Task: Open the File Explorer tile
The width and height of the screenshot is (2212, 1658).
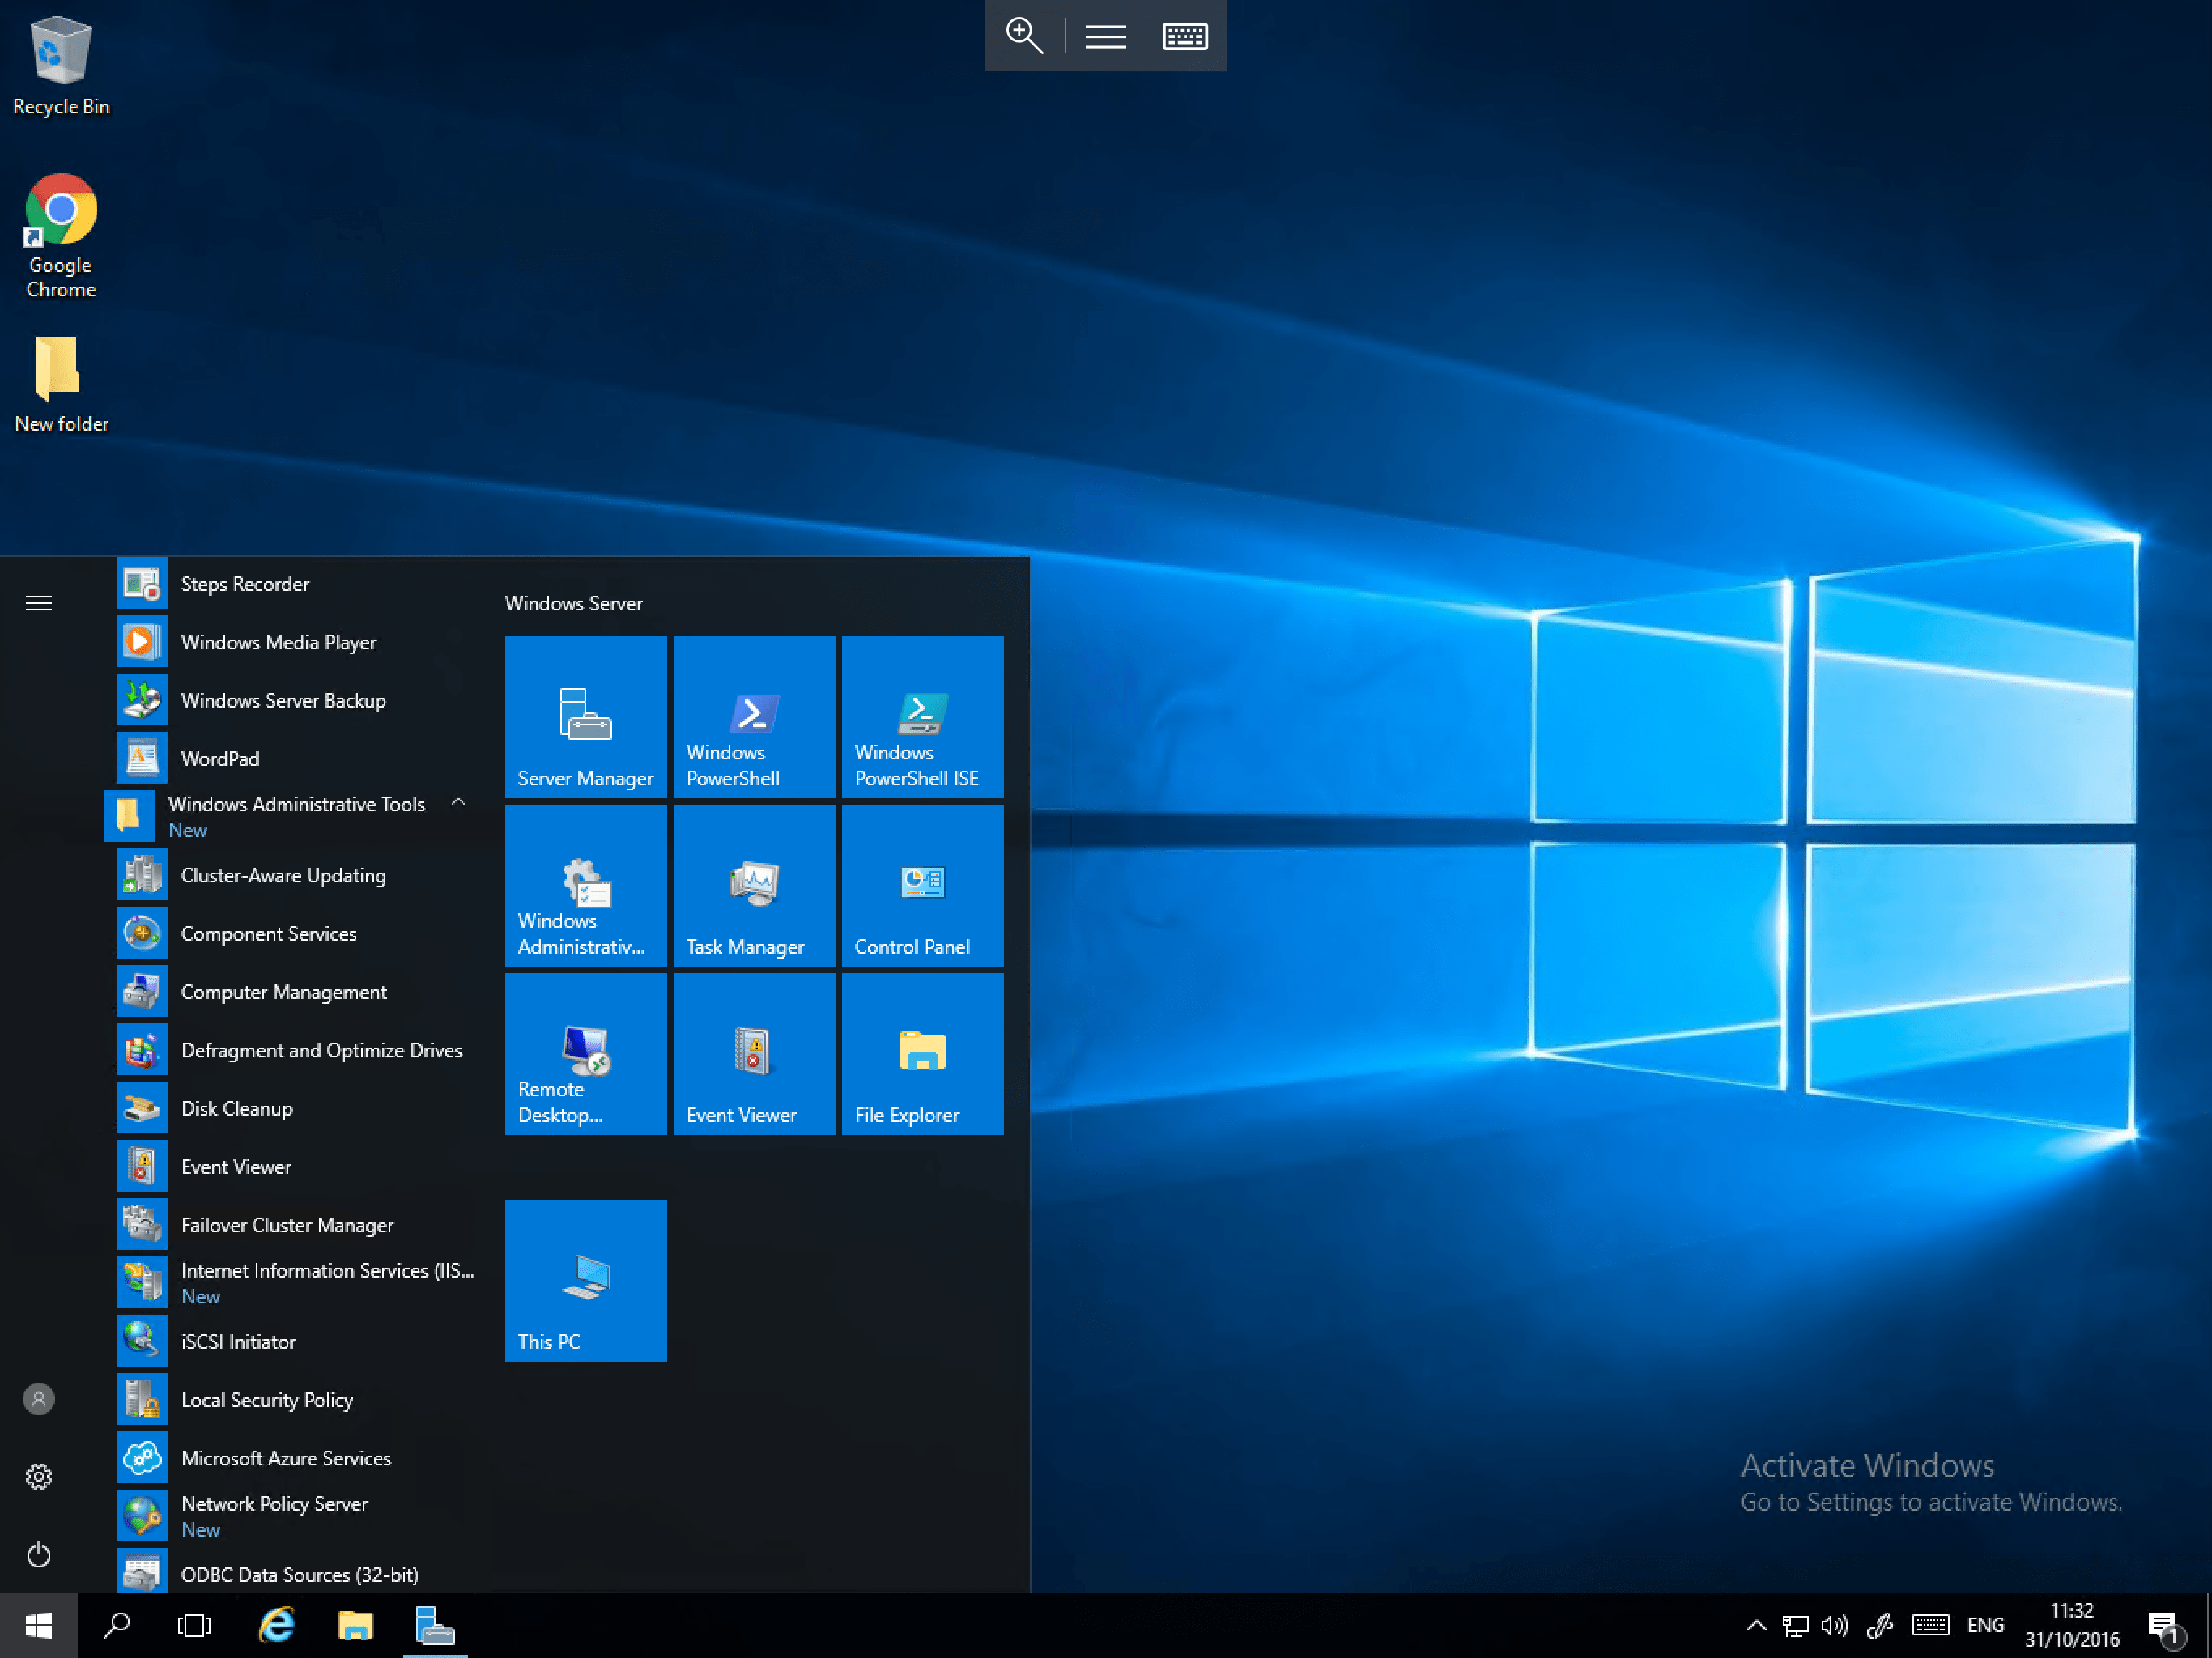Action: coord(921,1053)
